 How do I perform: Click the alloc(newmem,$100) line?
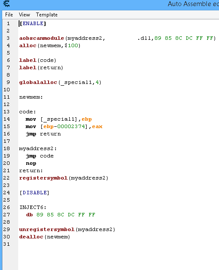point(50,45)
